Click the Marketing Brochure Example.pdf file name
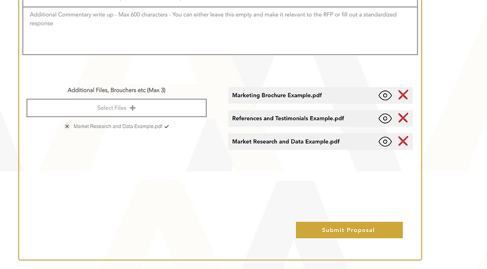The image size is (487, 269). click(277, 95)
